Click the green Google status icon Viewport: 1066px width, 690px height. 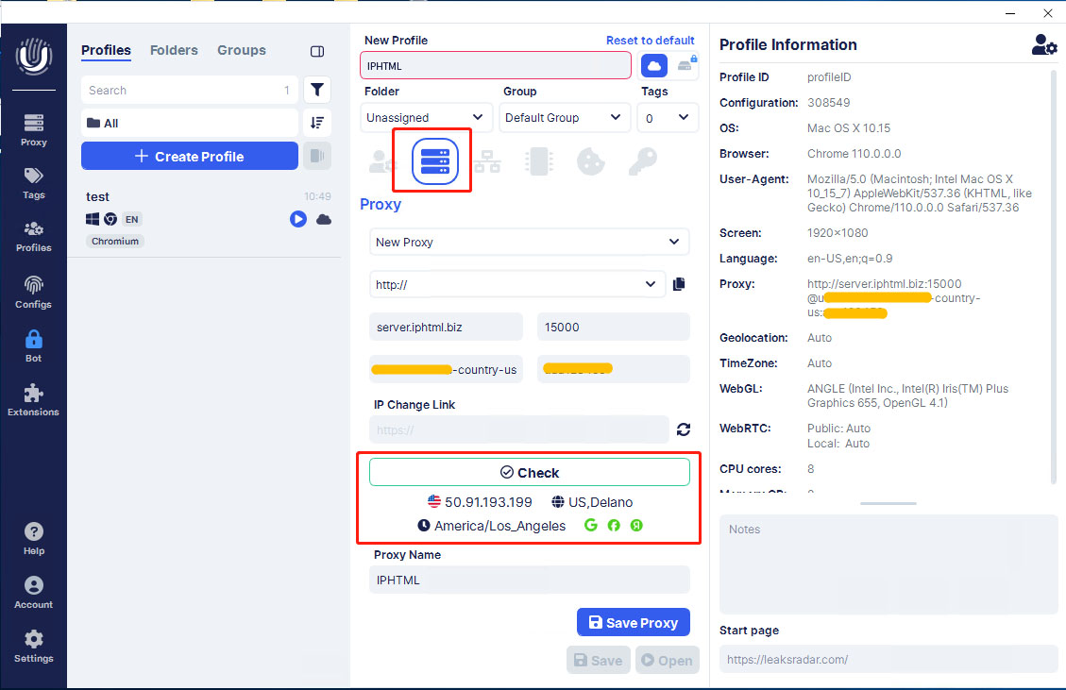pyautogui.click(x=591, y=526)
